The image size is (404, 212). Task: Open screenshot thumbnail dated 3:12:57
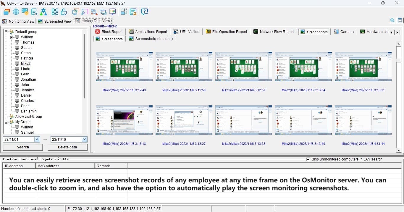tap(244, 67)
